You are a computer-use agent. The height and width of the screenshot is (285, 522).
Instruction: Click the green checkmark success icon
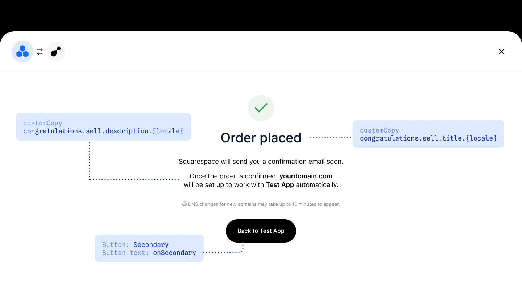(x=261, y=108)
